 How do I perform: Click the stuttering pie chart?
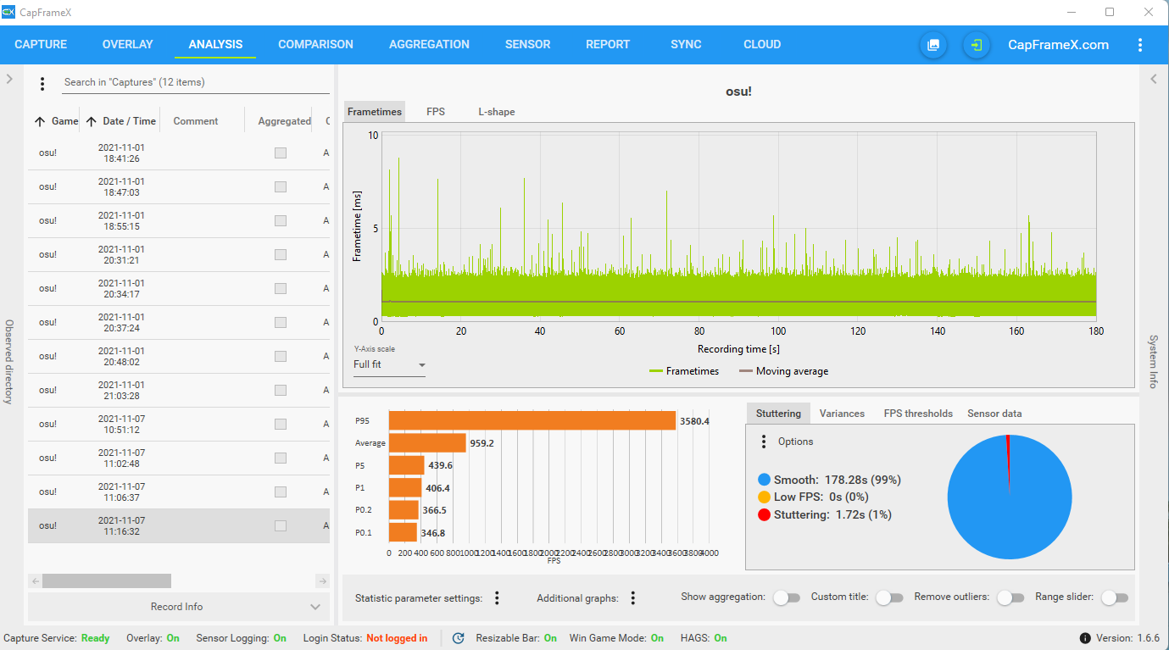(1009, 497)
